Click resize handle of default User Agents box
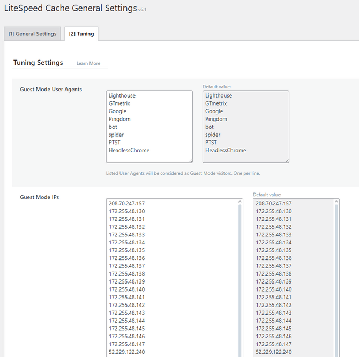 [287, 160]
